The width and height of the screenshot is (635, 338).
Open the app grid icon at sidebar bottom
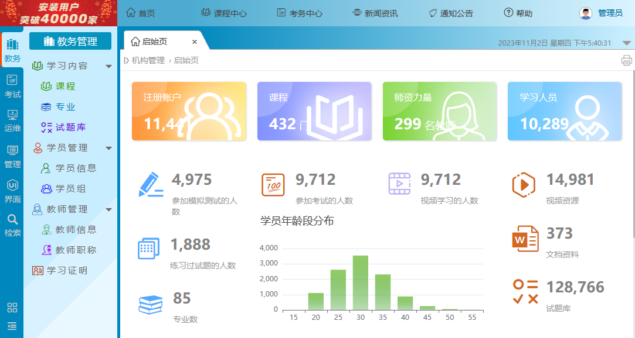(x=12, y=307)
